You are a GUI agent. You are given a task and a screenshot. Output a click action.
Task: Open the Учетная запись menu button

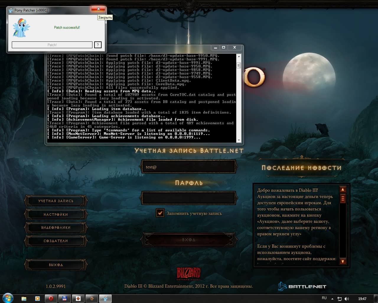click(x=56, y=201)
